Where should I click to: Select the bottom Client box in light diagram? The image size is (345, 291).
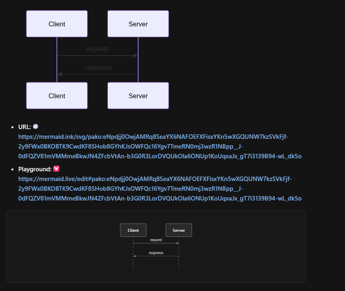click(x=57, y=96)
